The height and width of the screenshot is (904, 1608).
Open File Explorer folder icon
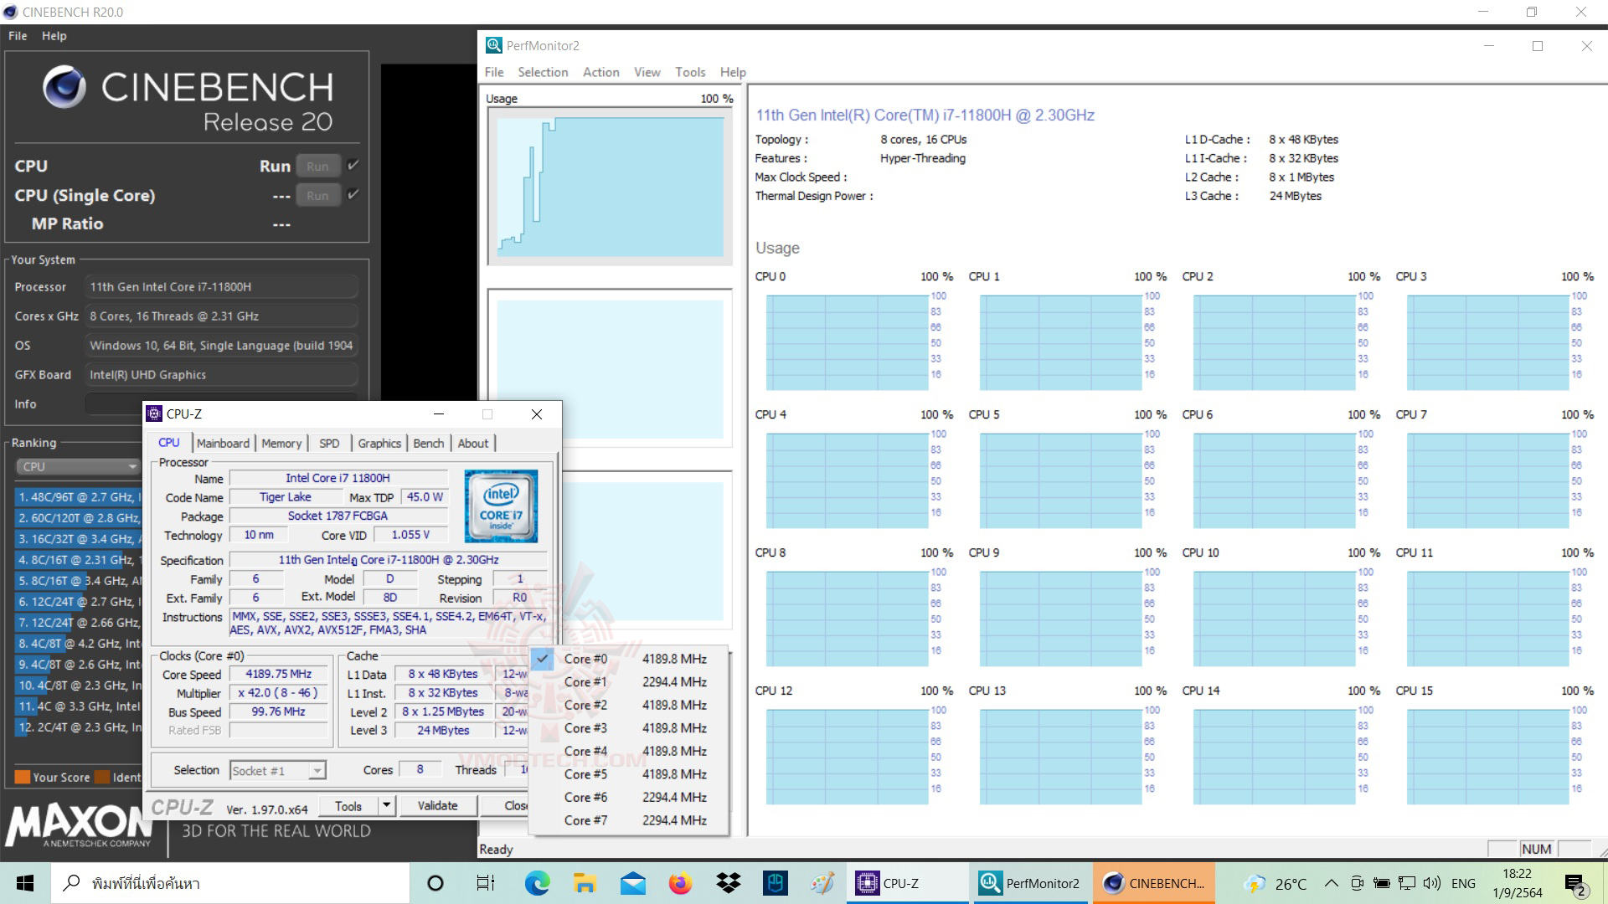tap(585, 883)
